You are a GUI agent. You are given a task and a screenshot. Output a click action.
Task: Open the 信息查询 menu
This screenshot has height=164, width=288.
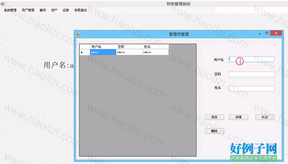click(x=80, y=10)
